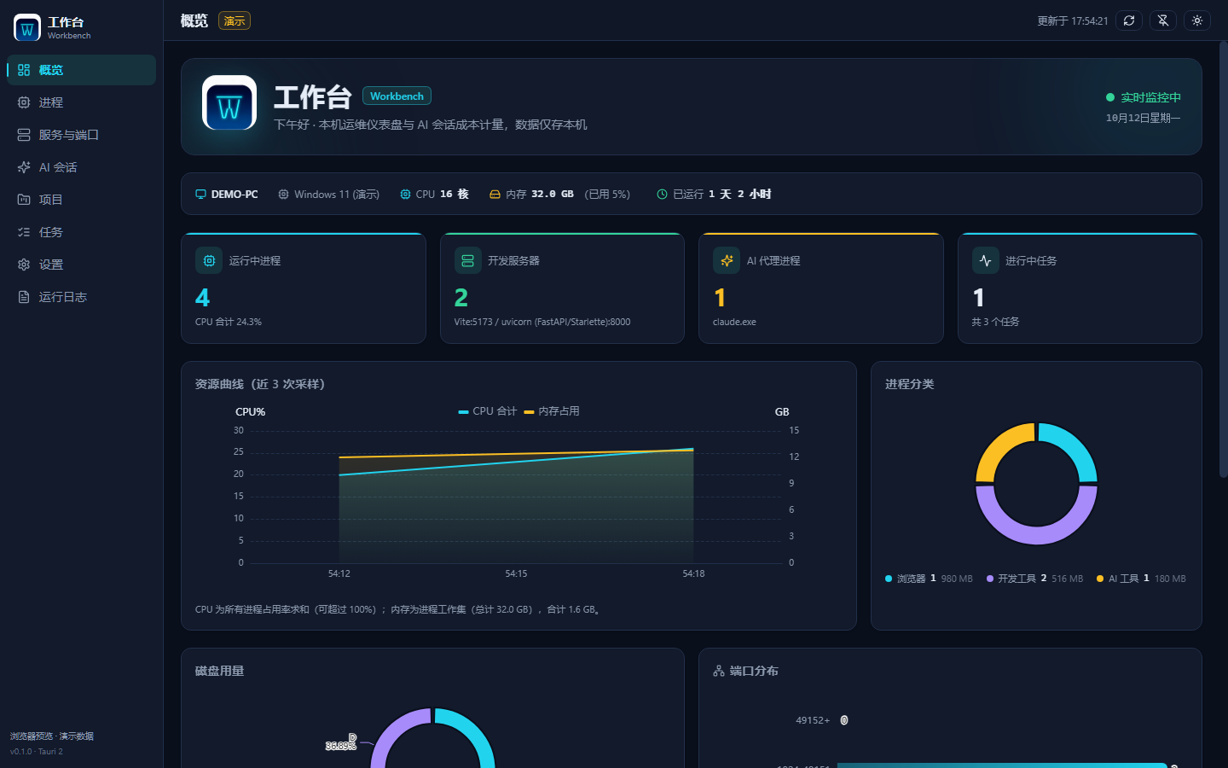Image resolution: width=1228 pixels, height=768 pixels.
Task: Click the network icon beside 端口分布
Action: pyautogui.click(x=719, y=671)
